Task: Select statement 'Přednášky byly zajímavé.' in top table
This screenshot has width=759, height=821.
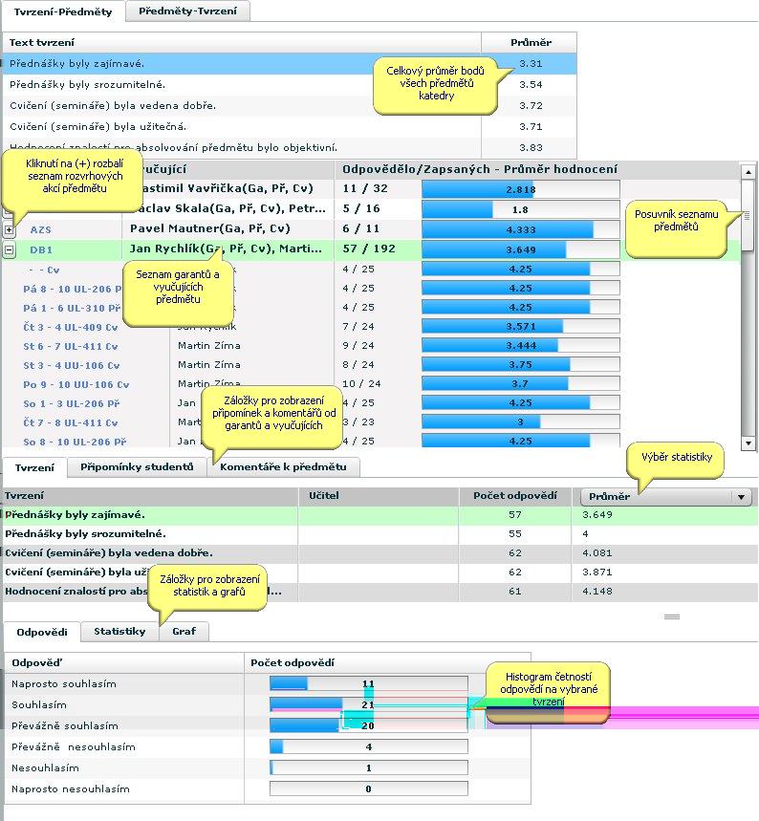Action: (290, 63)
